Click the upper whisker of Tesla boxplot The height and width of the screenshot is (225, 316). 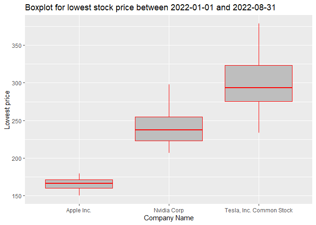coord(259,45)
